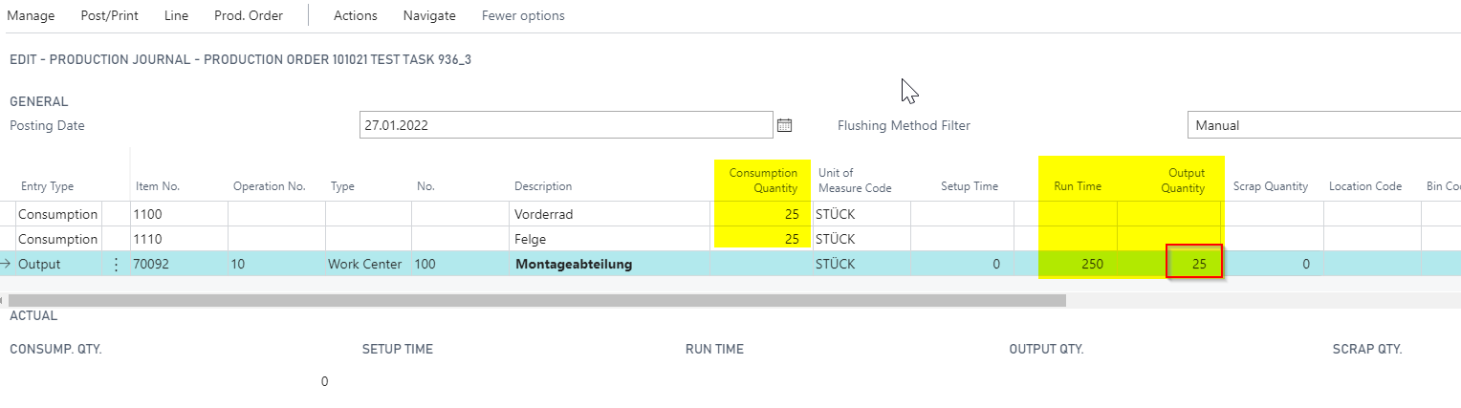Screen dimensions: 1461x408
Task: Click the Run Time cell showing 250
Action: (1077, 264)
